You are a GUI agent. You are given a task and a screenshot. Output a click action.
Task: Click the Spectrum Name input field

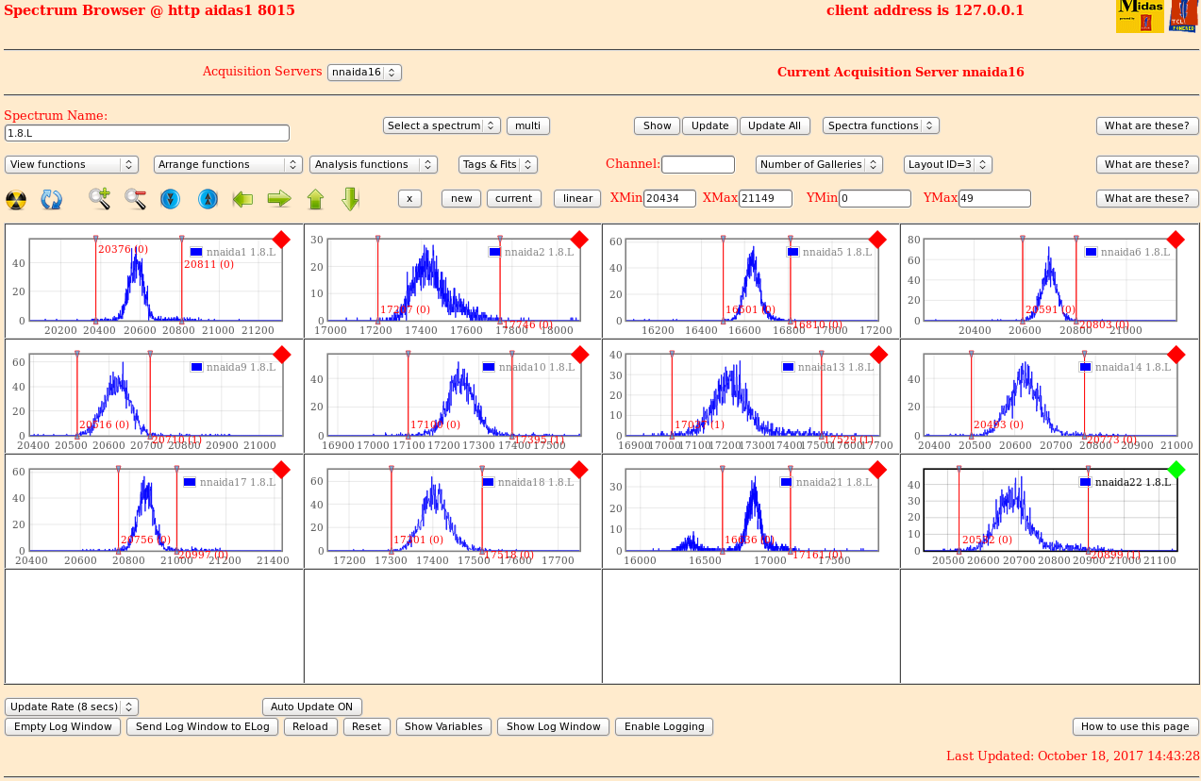146,133
